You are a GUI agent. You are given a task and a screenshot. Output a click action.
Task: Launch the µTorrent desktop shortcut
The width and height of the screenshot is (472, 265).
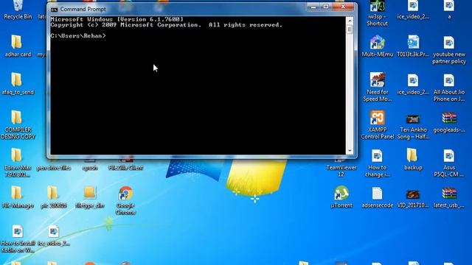341,197
